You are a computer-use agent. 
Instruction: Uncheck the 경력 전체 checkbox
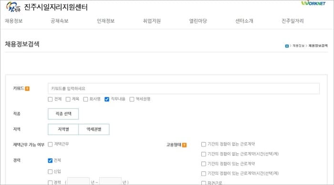click(x=50, y=161)
